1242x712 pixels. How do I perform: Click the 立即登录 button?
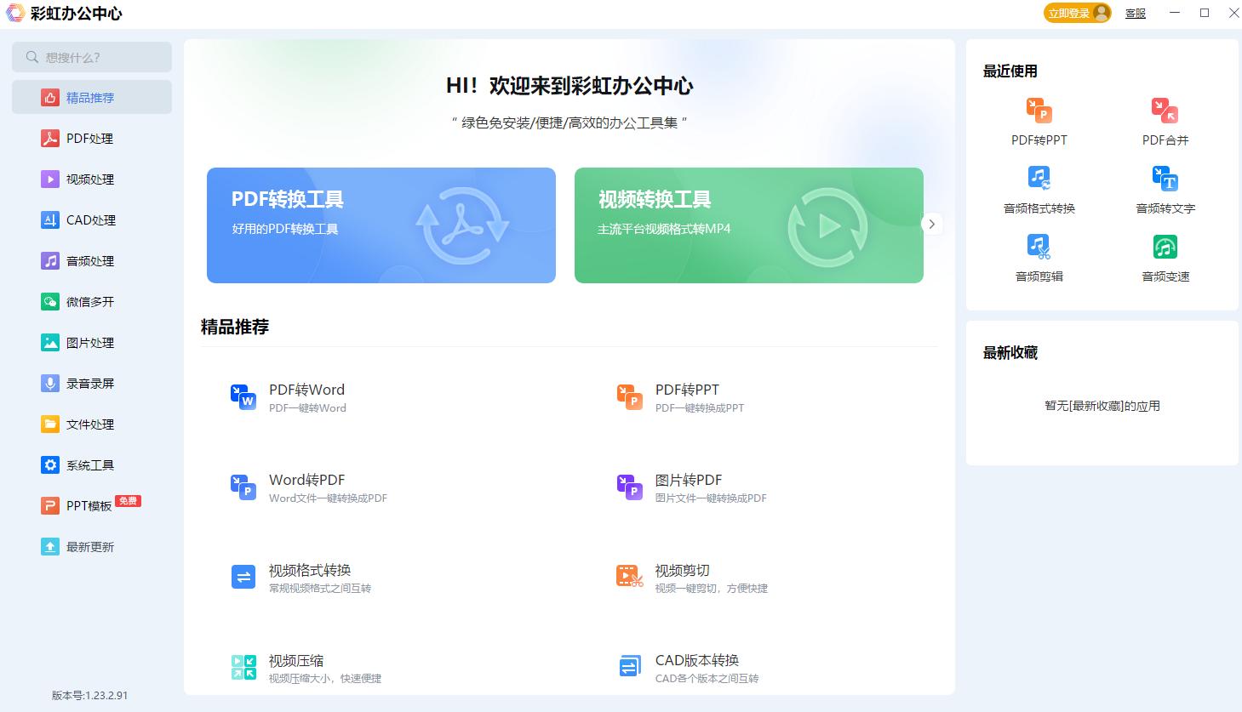[x=1074, y=13]
